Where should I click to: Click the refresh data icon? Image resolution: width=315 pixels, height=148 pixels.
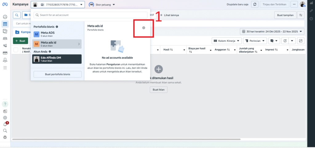pos(254,5)
